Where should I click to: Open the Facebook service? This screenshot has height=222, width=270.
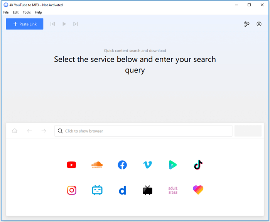[122, 165]
